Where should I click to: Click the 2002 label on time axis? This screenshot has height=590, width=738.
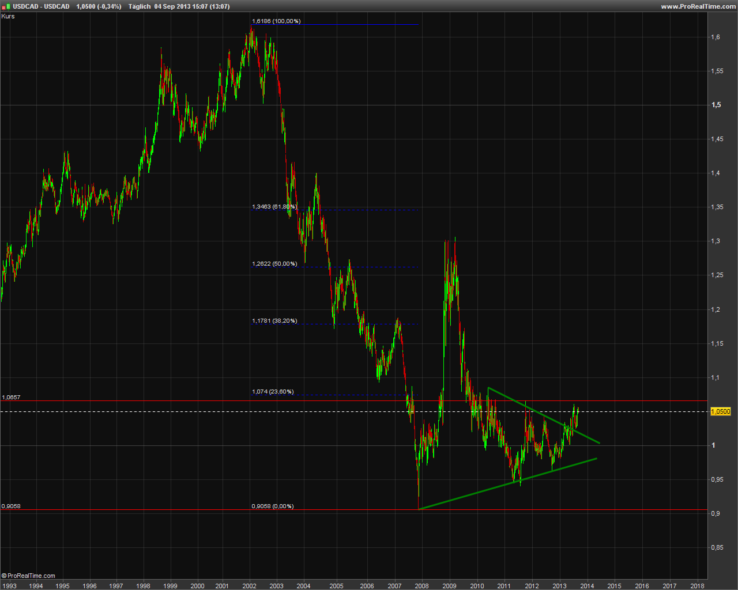[250, 586]
